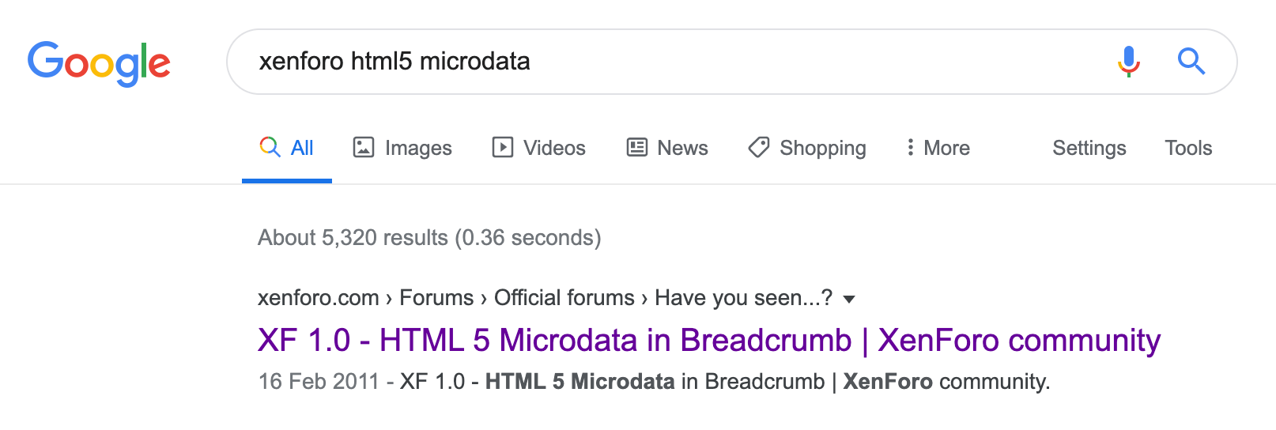Open the Tools filter options
Viewport: 1276px width, 430px height.
(1187, 148)
